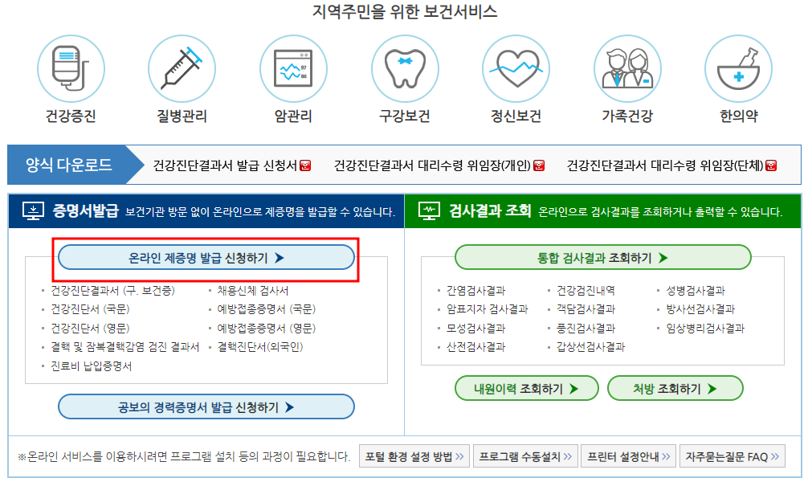
Task: Click the 내원이력 조회하기 button
Action: click(526, 388)
